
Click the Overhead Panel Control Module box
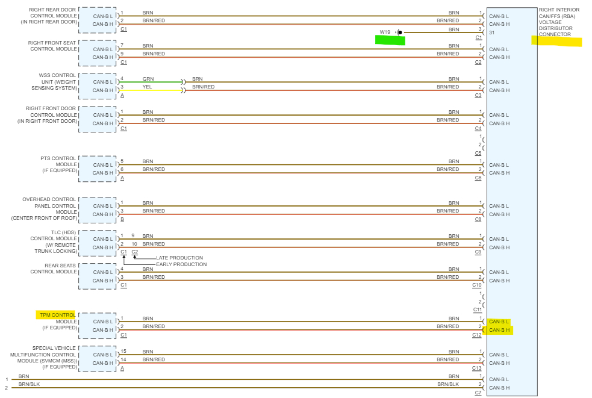[98, 210]
